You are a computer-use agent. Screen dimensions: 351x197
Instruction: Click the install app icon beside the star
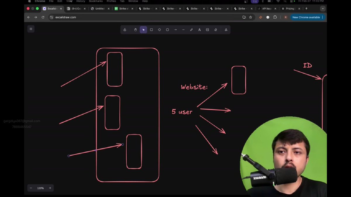tap(244, 17)
